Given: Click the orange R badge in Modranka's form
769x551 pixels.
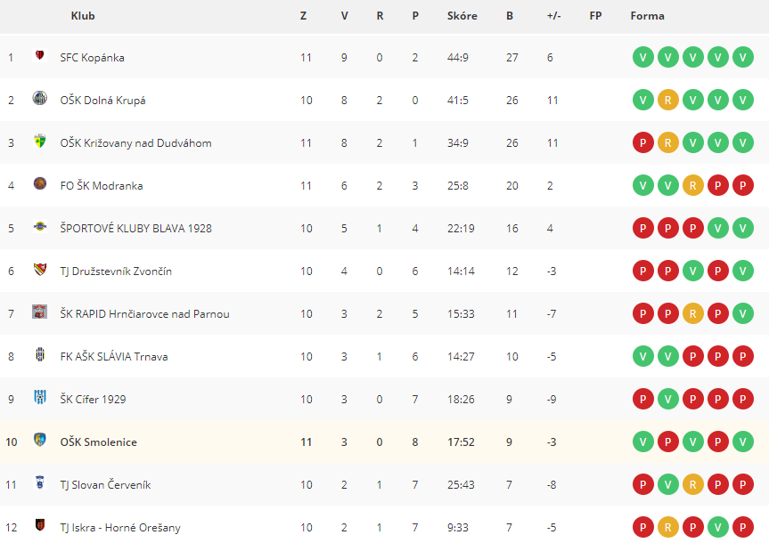Looking at the screenshot, I should [x=693, y=186].
